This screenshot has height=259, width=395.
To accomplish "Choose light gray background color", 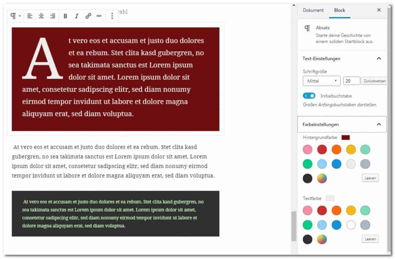I will 351,164.
